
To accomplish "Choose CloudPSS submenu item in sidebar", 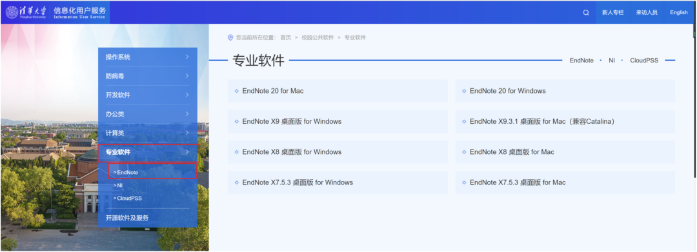I will 128,199.
